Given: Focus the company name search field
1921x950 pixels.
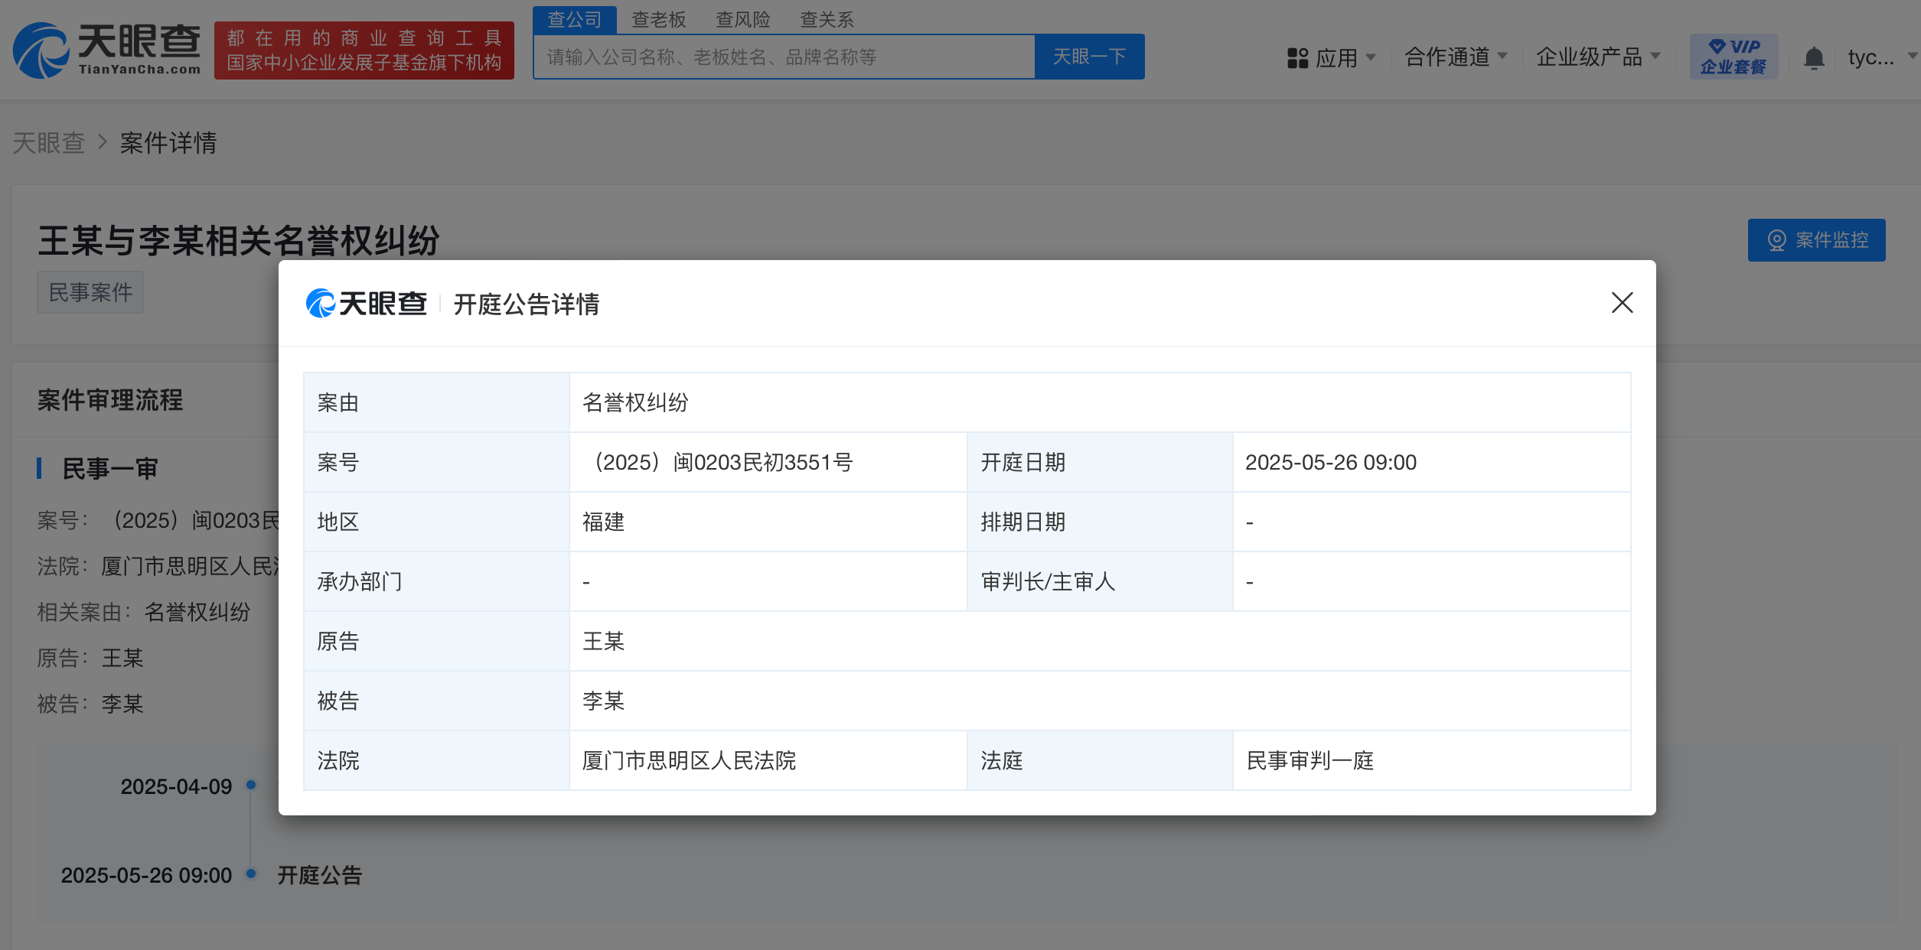Looking at the screenshot, I should pyautogui.click(x=784, y=57).
